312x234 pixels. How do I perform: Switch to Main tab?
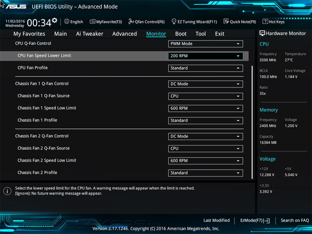61,34
